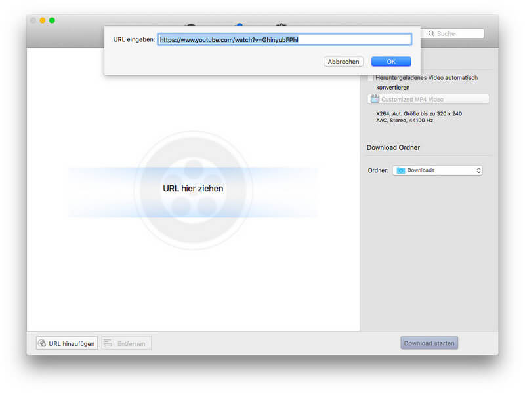The width and height of the screenshot is (525, 393).
Task: Click the URL eingeben text field
Action: pos(284,39)
